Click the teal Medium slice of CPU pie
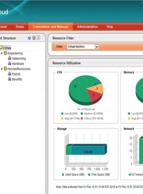The height and width of the screenshot is (194, 143). pyautogui.click(x=98, y=83)
